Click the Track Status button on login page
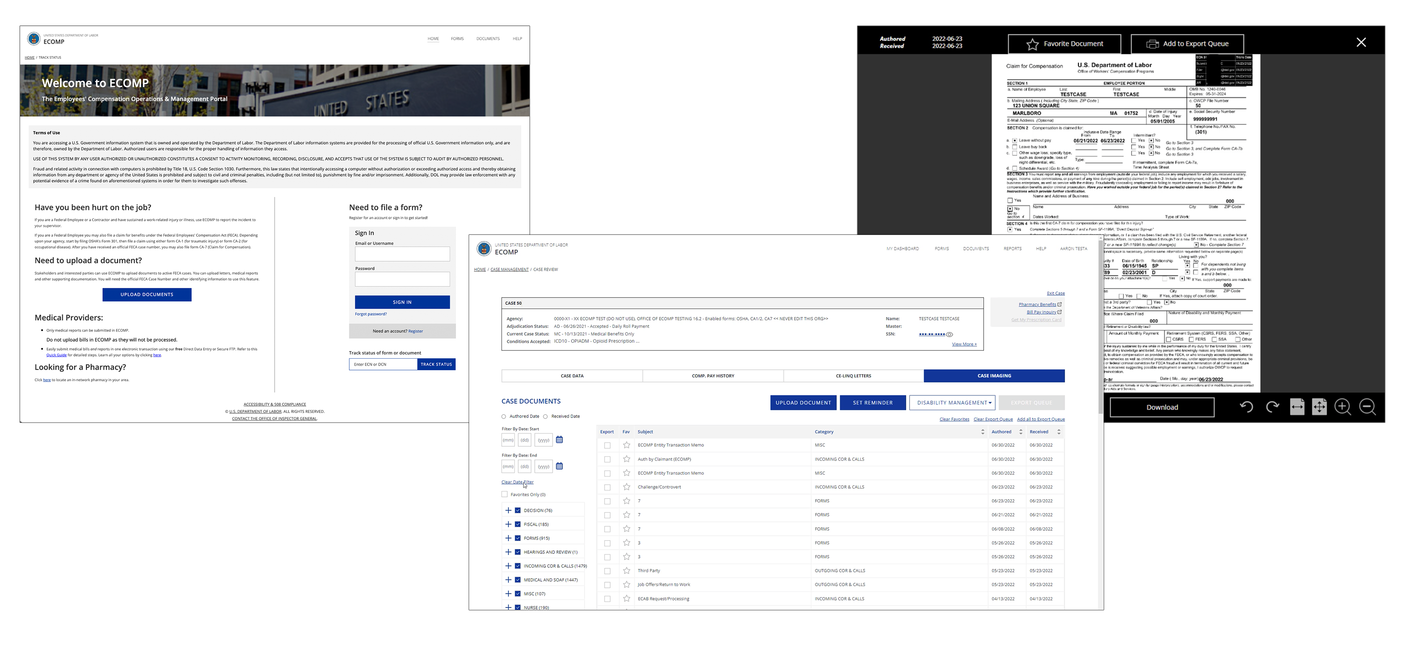This screenshot has width=1421, height=650. pyautogui.click(x=436, y=365)
